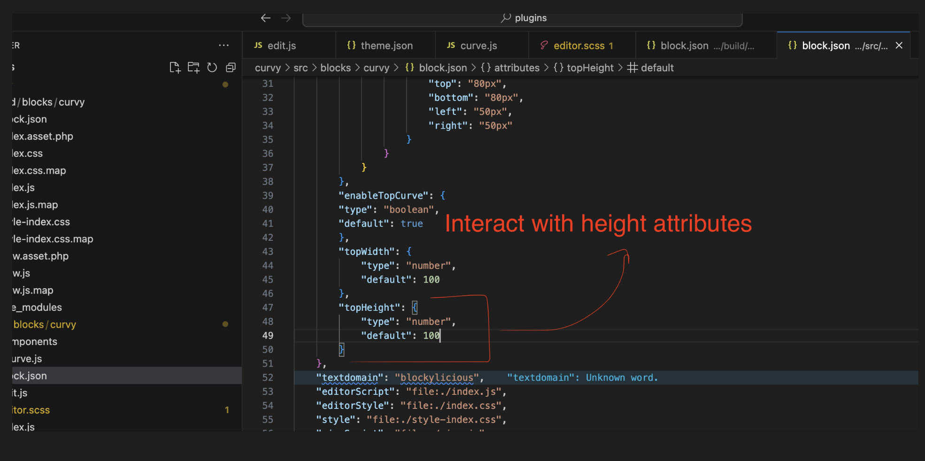Open the plugins search box

point(522,18)
